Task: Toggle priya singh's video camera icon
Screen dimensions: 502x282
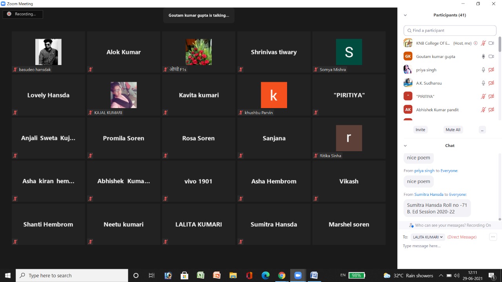Action: click(491, 70)
